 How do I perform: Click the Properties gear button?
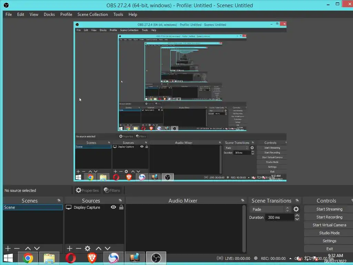[x=87, y=190]
